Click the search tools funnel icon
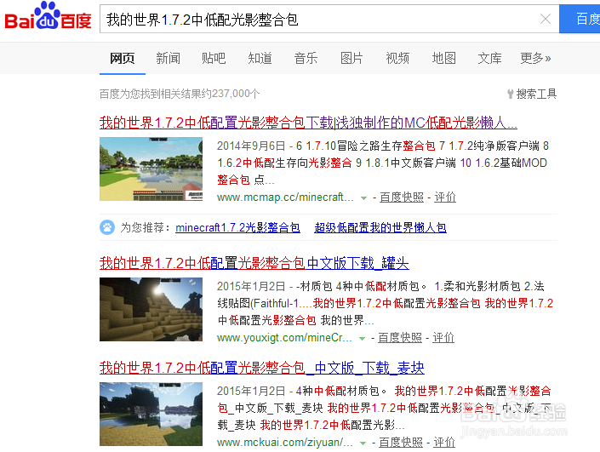The width and height of the screenshot is (600, 452). click(x=510, y=94)
